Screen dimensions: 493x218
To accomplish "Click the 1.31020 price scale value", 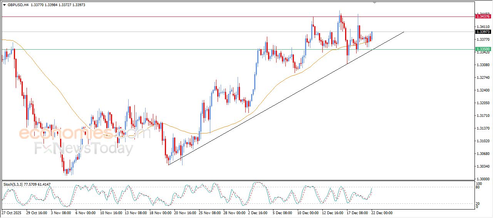I will pos(483,141).
